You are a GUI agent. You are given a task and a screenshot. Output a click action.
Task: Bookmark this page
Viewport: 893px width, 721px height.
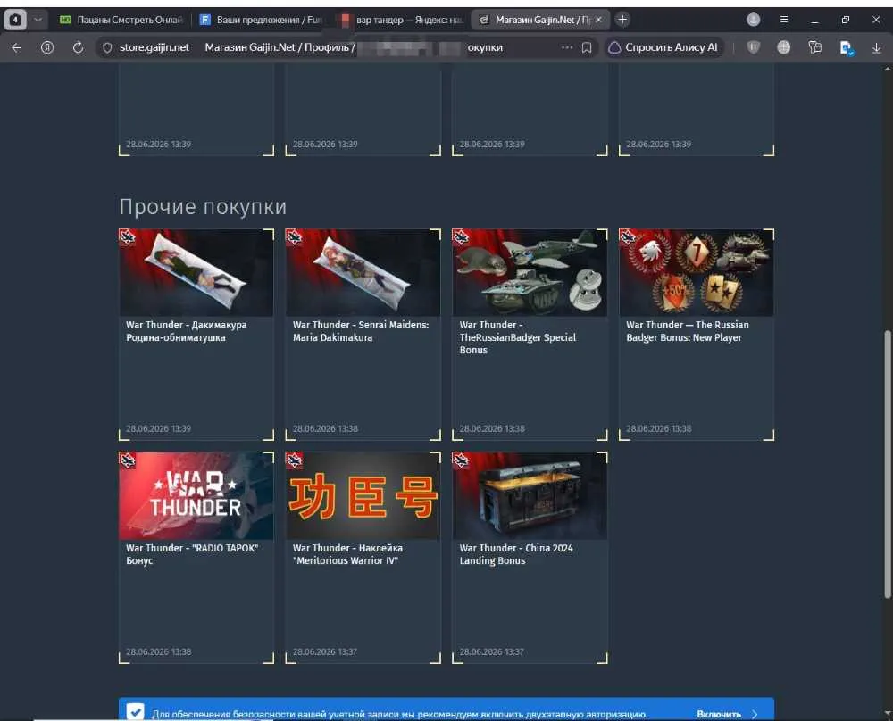tap(587, 48)
